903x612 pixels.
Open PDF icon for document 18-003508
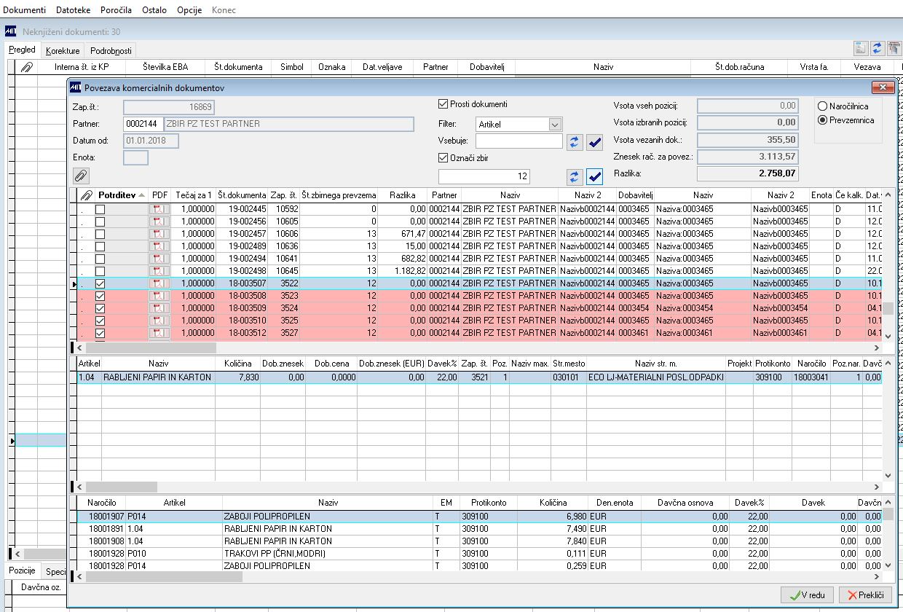[159, 296]
